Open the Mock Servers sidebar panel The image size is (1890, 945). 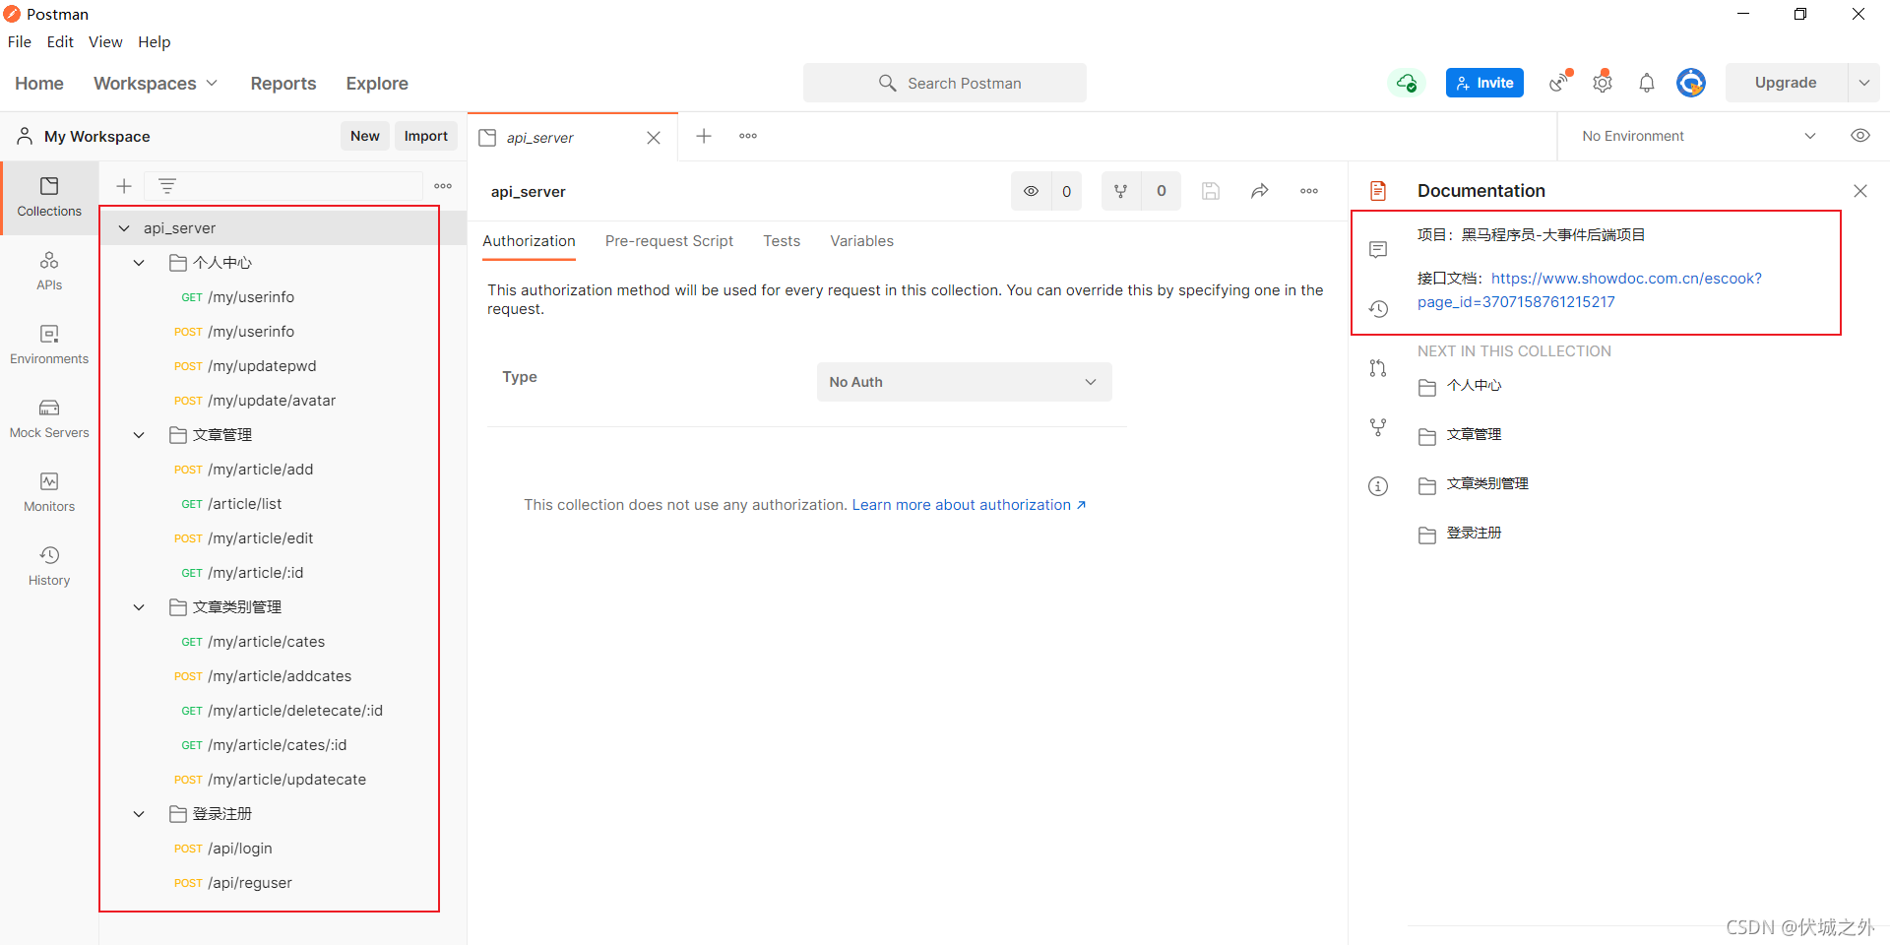tap(49, 418)
